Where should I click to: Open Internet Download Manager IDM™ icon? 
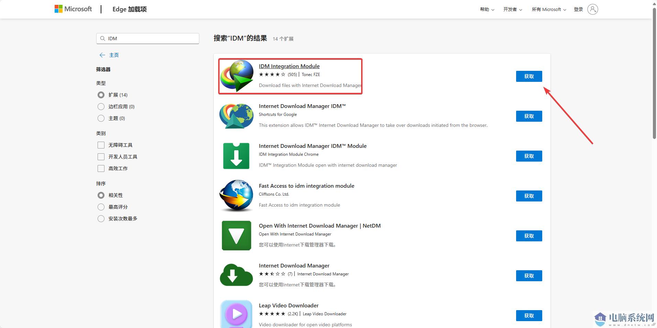(x=236, y=116)
